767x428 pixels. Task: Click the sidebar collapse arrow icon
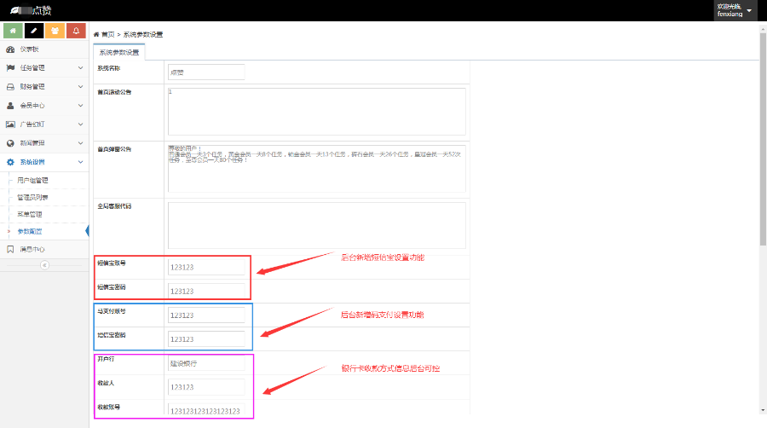point(44,265)
